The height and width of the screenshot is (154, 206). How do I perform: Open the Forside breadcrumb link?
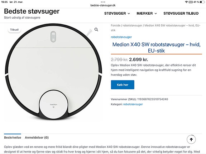click(x=115, y=25)
